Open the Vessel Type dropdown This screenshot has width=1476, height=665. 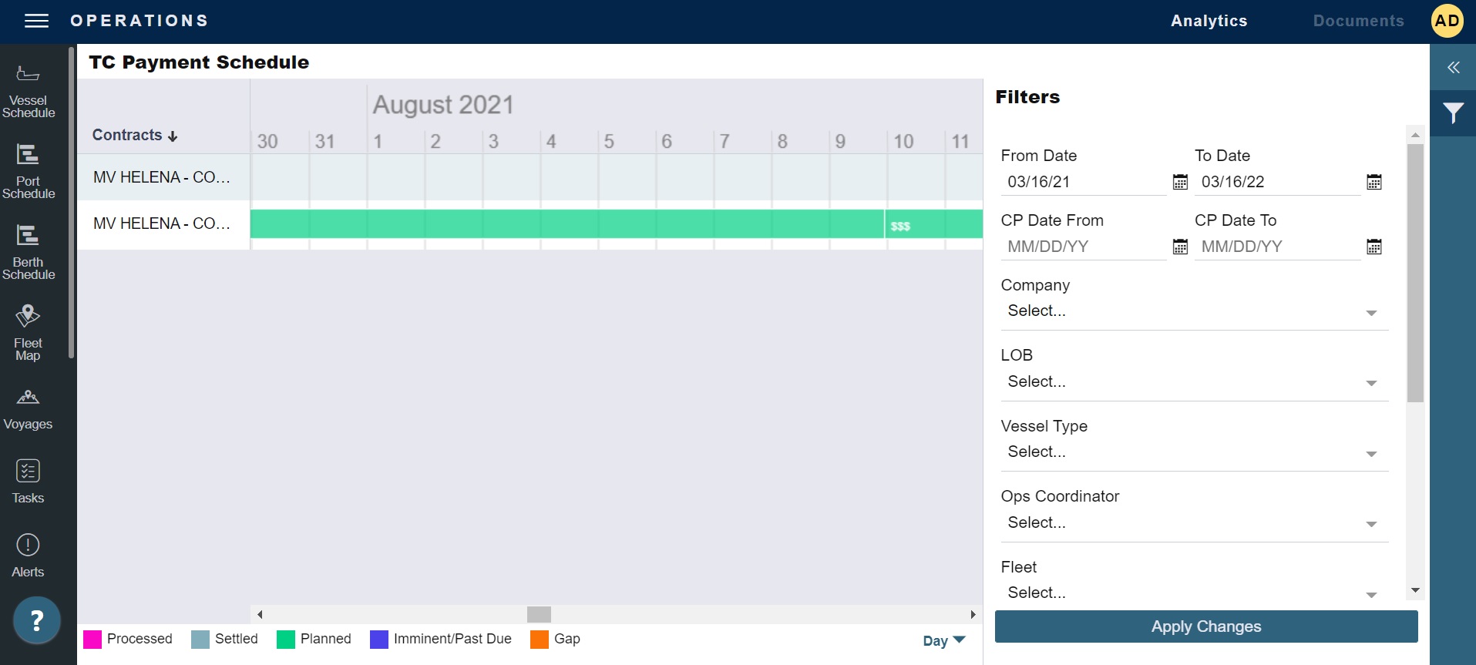(1371, 453)
